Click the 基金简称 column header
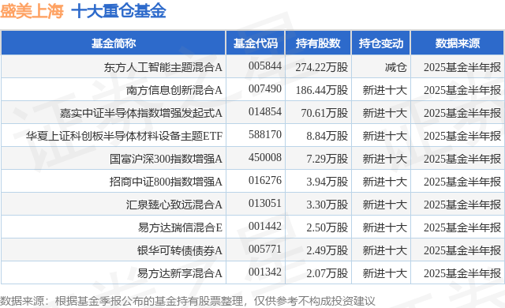This screenshot has height=308, width=505. click(114, 43)
